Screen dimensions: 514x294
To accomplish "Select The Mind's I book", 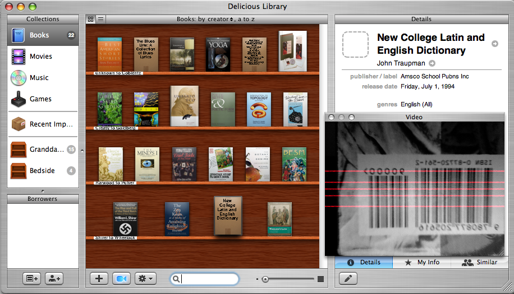I will point(147,164).
